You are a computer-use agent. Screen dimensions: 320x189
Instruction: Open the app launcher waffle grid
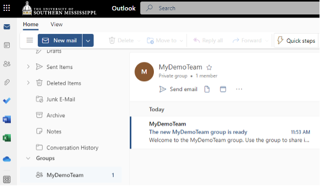[x=7, y=8]
